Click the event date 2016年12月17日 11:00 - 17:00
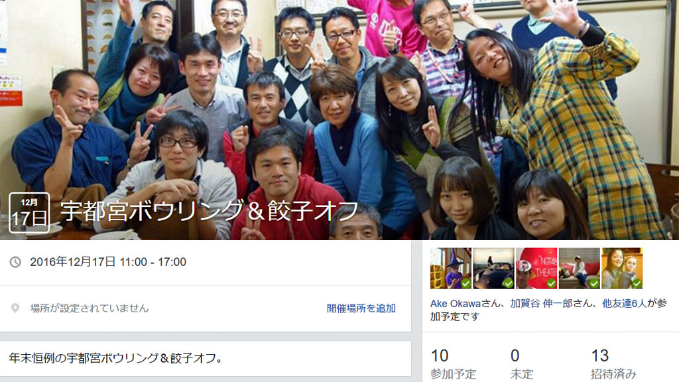This screenshot has height=382, width=679. click(x=108, y=262)
